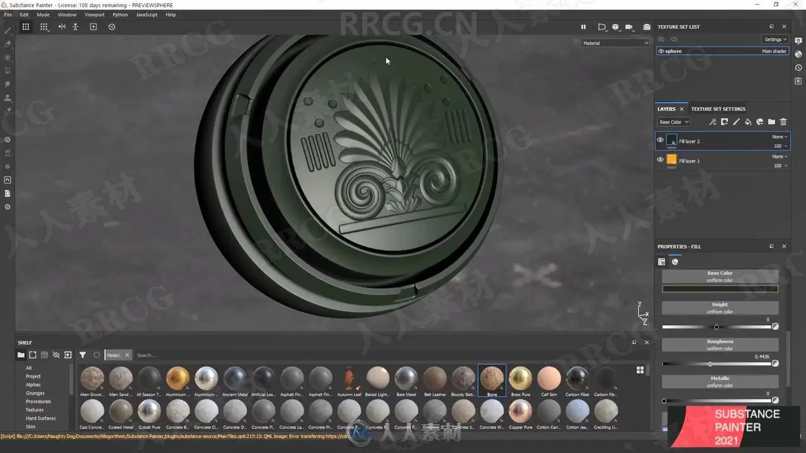
Task: Create a new layer folder
Action: click(771, 122)
